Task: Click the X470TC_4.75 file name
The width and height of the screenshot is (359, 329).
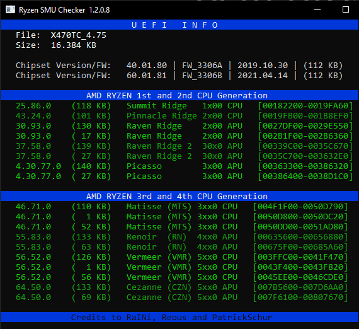Action: [79, 35]
